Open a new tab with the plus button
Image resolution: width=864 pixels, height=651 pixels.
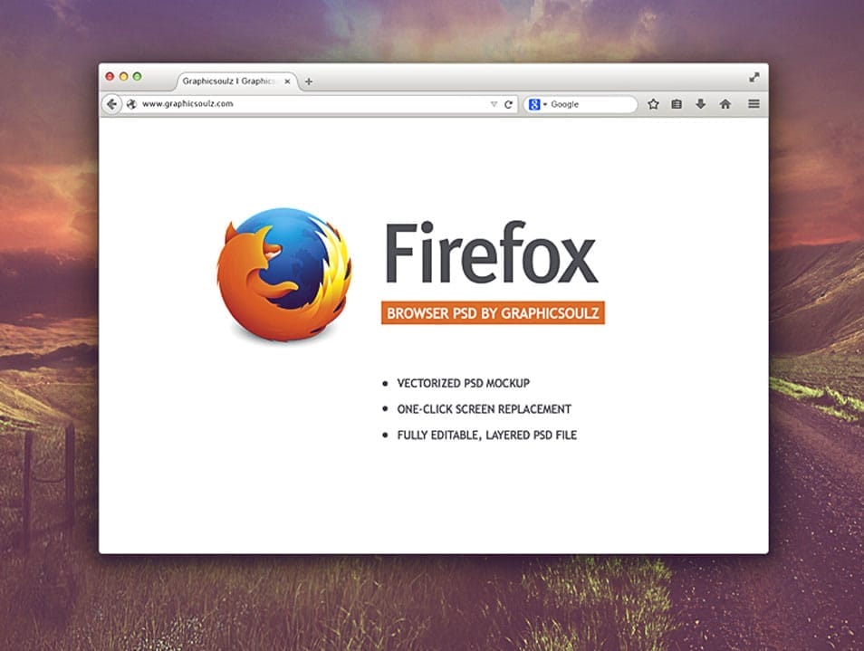[309, 81]
